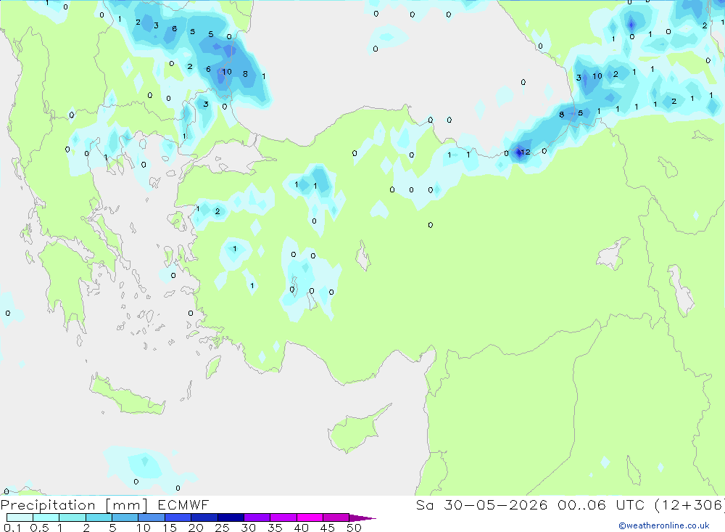Click the '50' legend scale label

(x=355, y=528)
